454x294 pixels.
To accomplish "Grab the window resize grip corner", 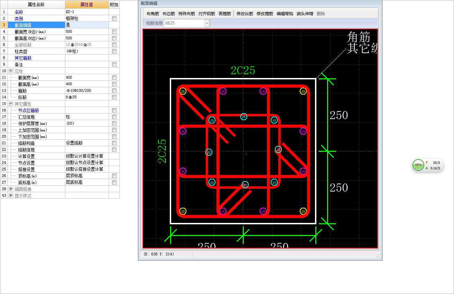I will 377,256.
